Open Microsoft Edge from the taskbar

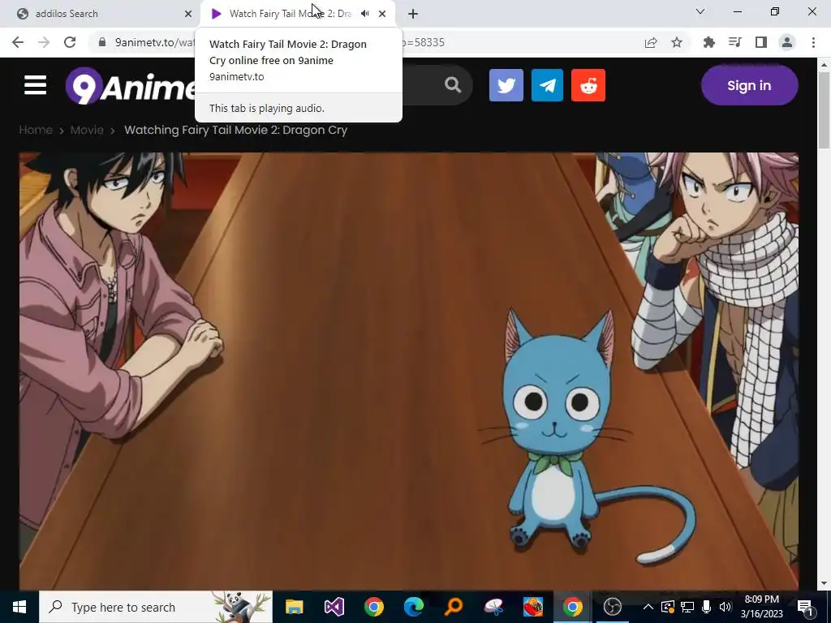point(414,607)
